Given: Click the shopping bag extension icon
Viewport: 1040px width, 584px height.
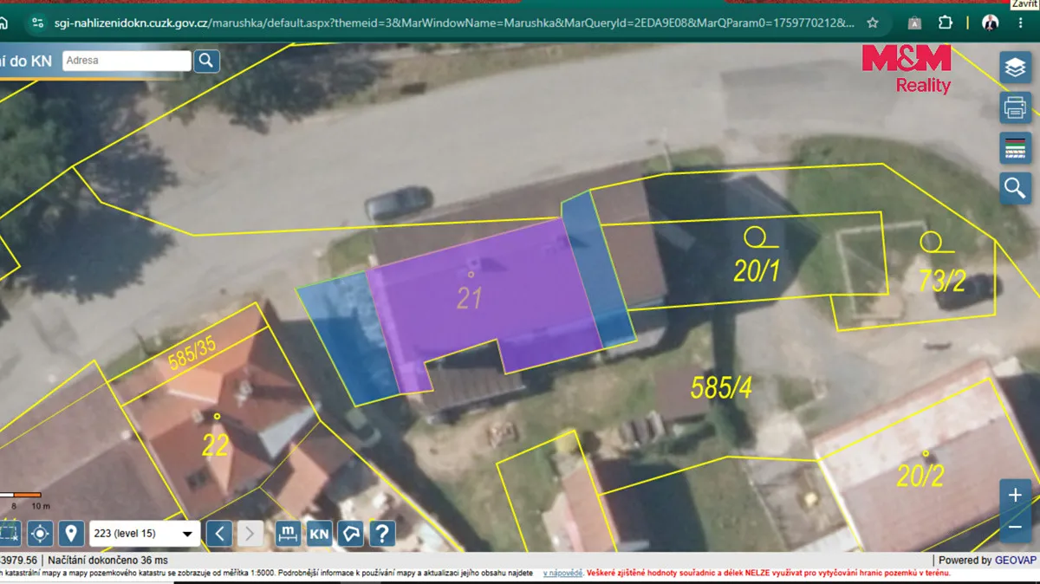Looking at the screenshot, I should (915, 23).
